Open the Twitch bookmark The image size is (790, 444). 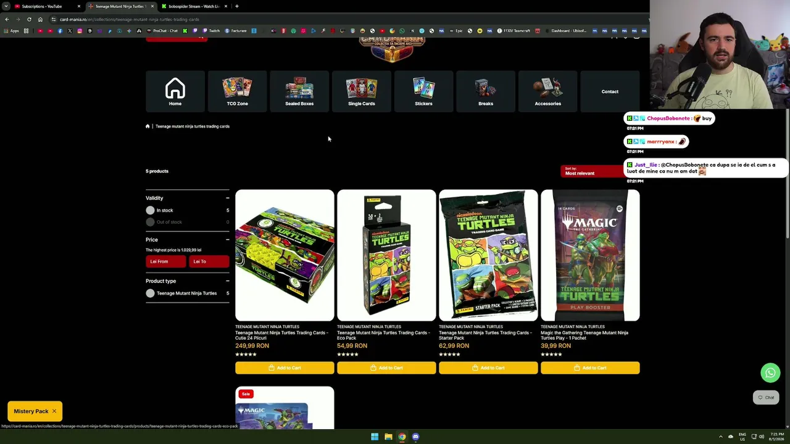[x=211, y=31]
